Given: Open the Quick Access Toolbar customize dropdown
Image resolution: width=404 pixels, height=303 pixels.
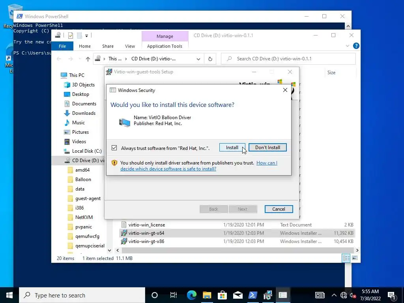Looking at the screenshot, I should point(86,36).
